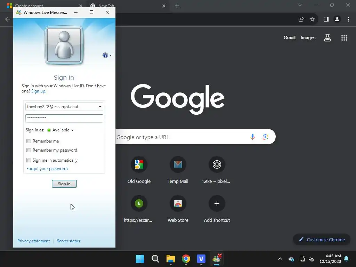Click the network status tray icon
The height and width of the screenshot is (267, 356).
[302, 259]
